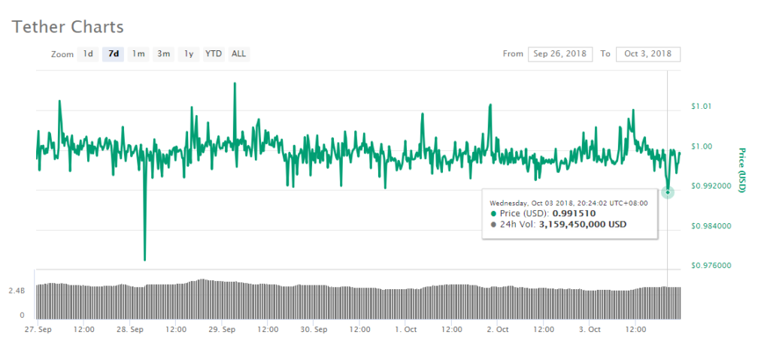
Task: Click the 3. Oct date label
Action: pos(590,329)
